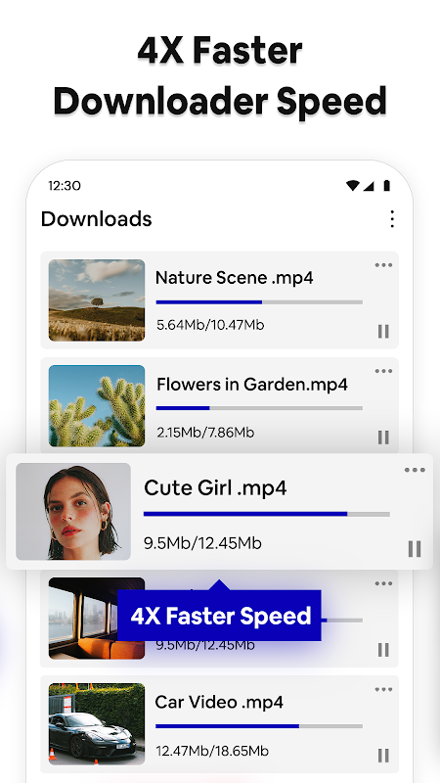Click the 5.64Mb/10.47Mb size text

point(210,325)
